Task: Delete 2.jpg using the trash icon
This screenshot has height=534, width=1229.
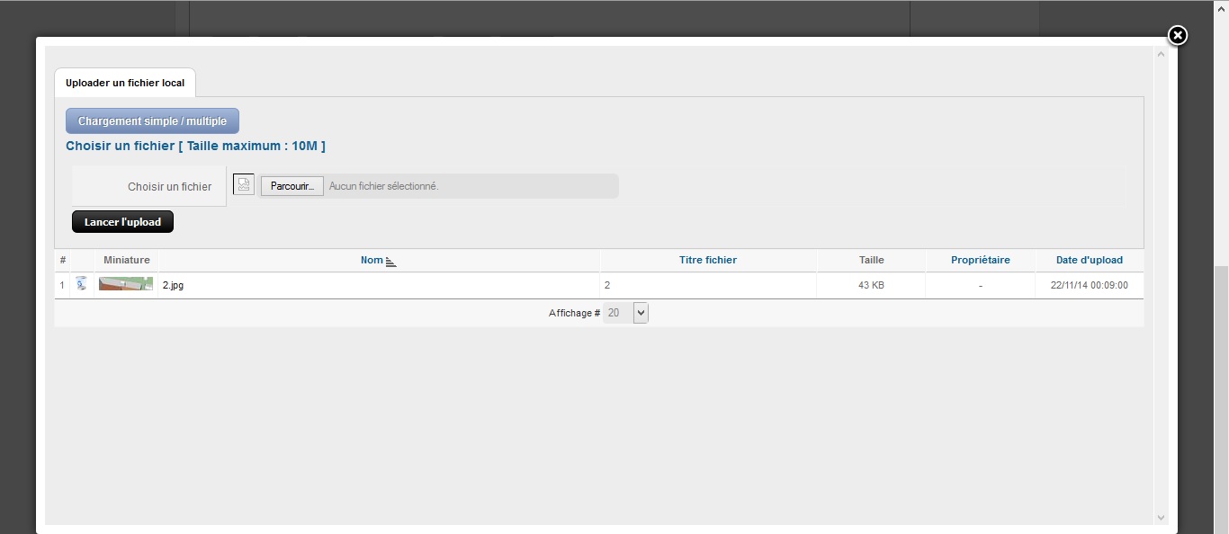Action: click(82, 284)
